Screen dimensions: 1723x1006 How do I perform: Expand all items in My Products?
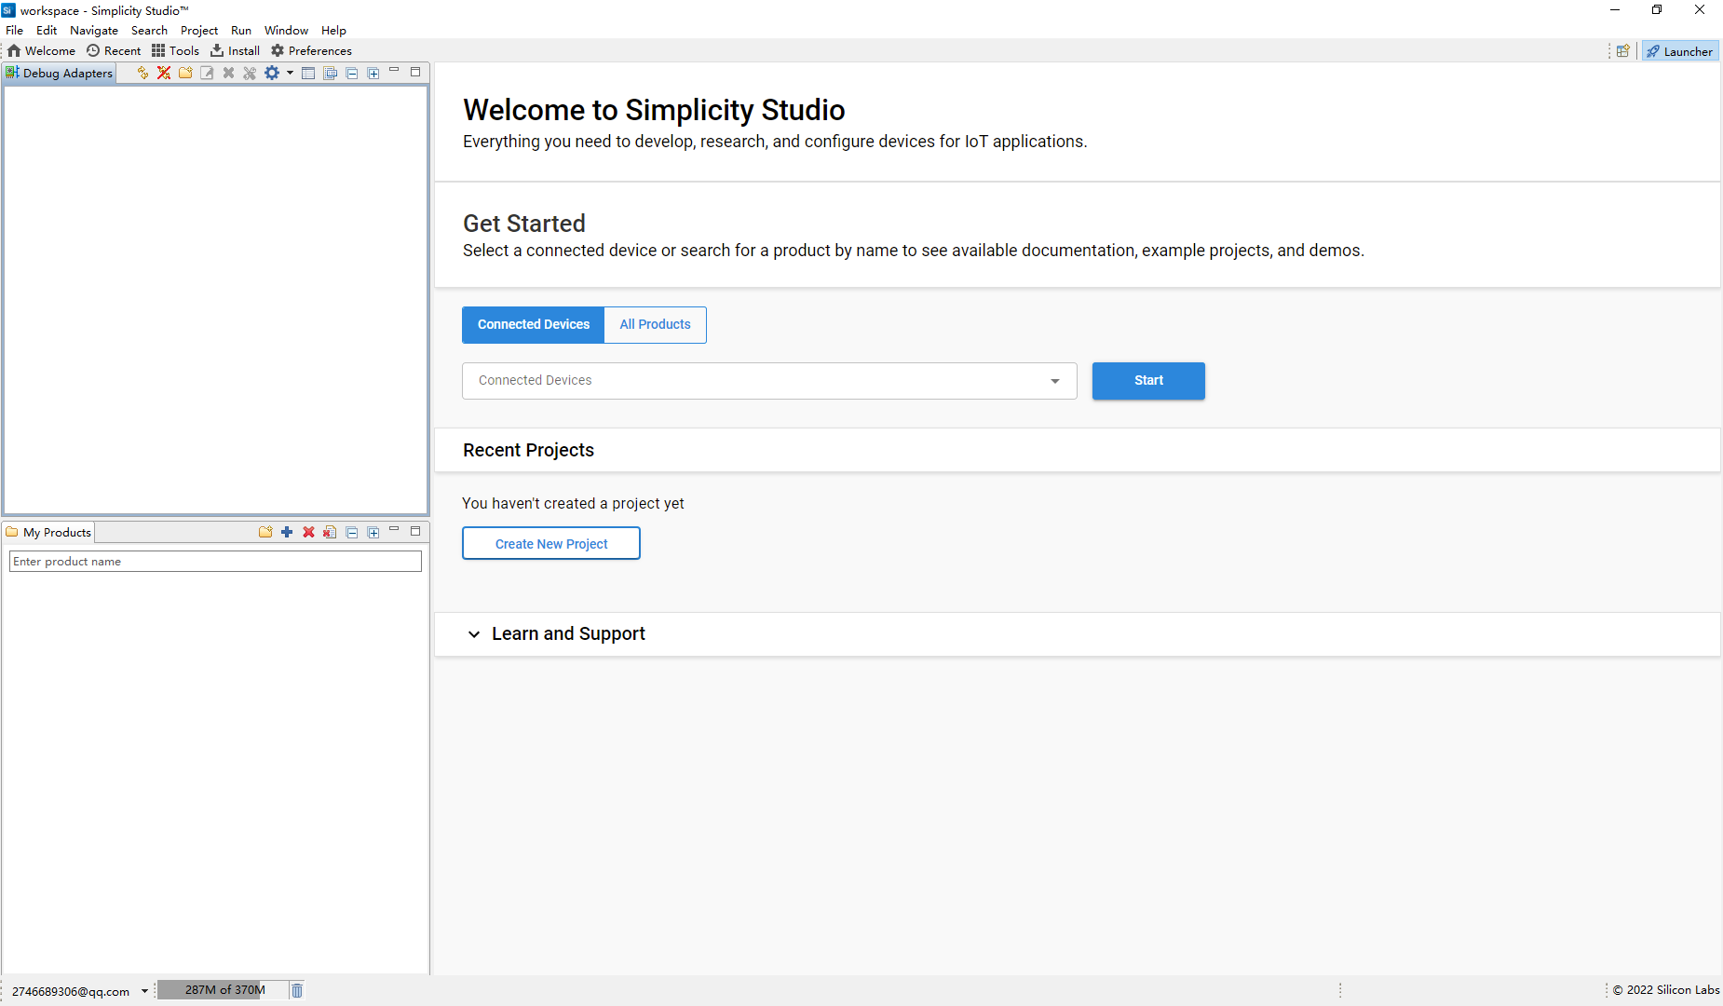click(373, 532)
